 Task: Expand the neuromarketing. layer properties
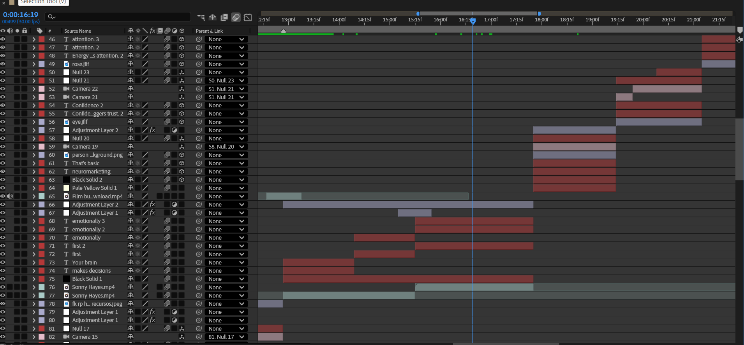click(x=34, y=172)
